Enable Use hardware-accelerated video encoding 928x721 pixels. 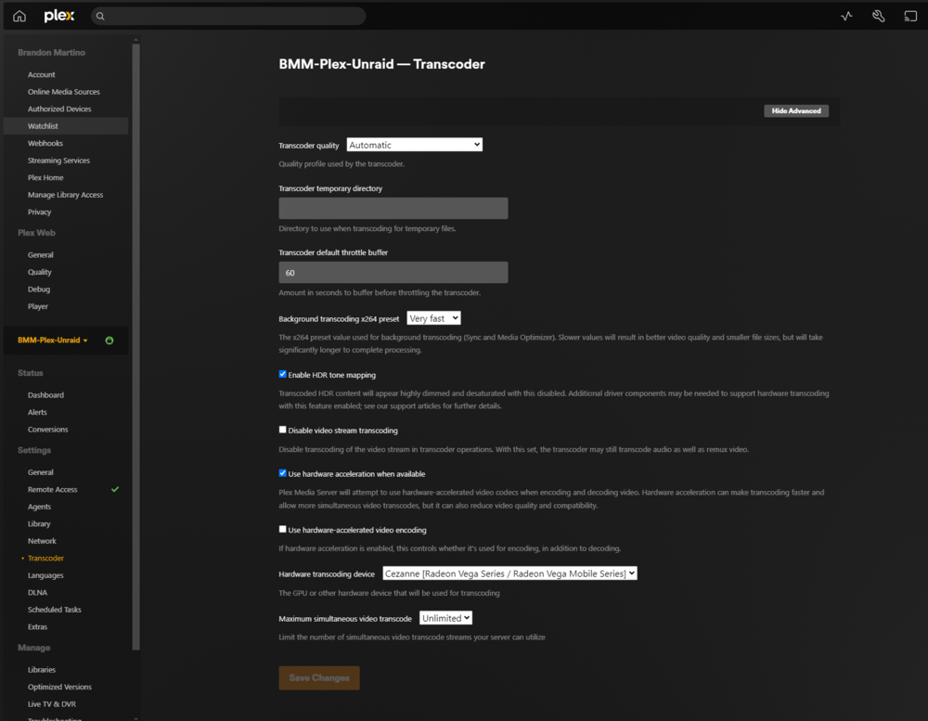282,529
